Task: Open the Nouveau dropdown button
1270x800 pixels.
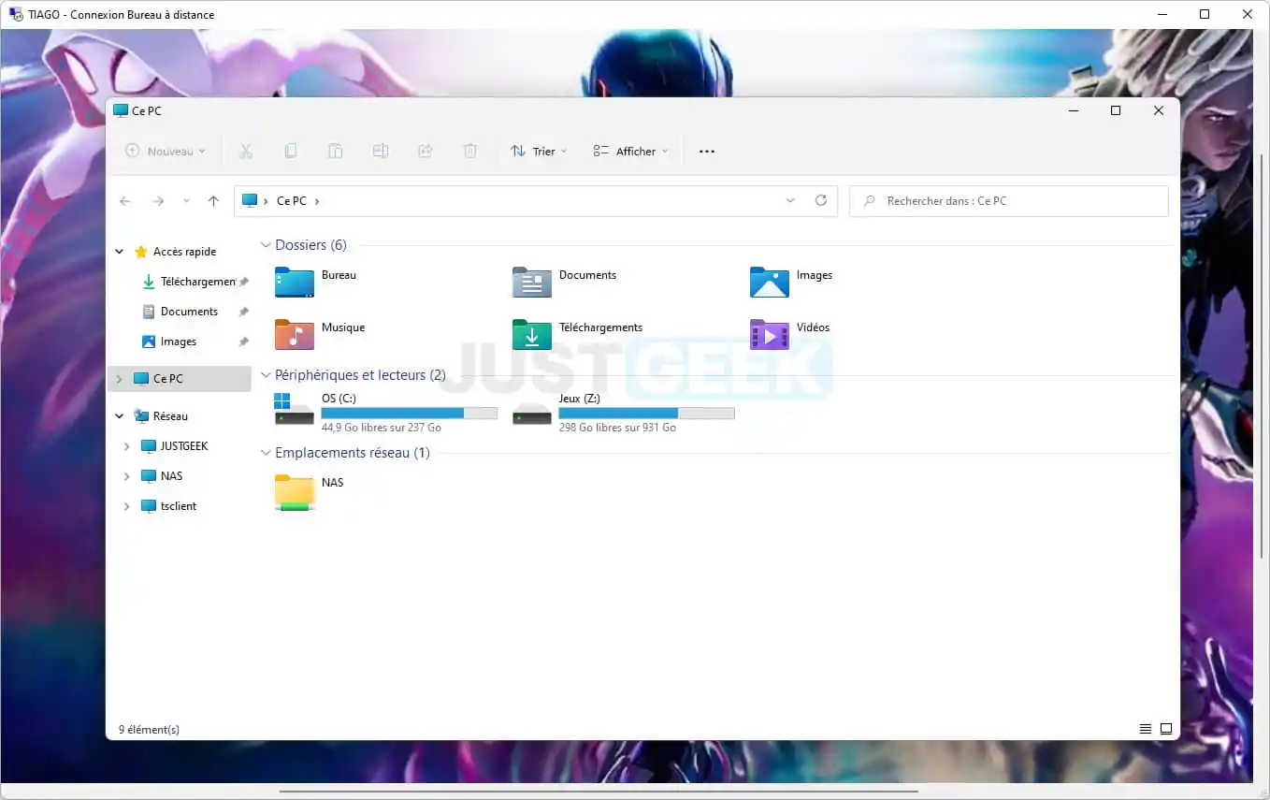Action: click(166, 151)
